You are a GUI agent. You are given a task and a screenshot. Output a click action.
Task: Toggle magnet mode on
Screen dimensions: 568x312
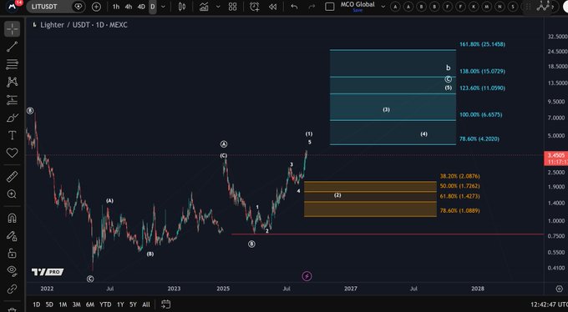[12, 218]
